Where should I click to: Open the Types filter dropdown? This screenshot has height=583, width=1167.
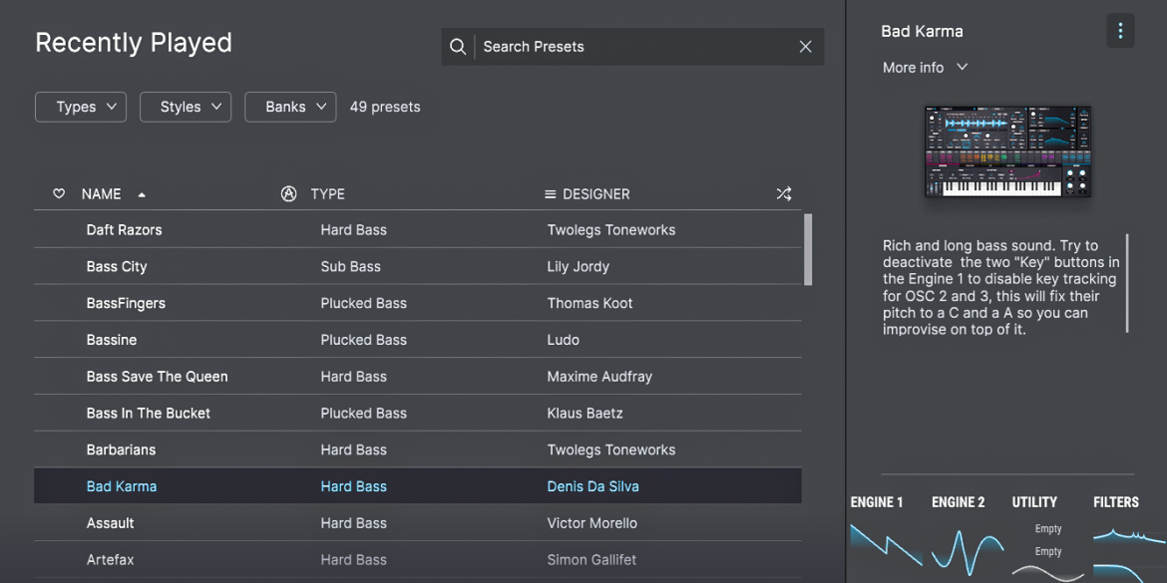[x=81, y=107]
